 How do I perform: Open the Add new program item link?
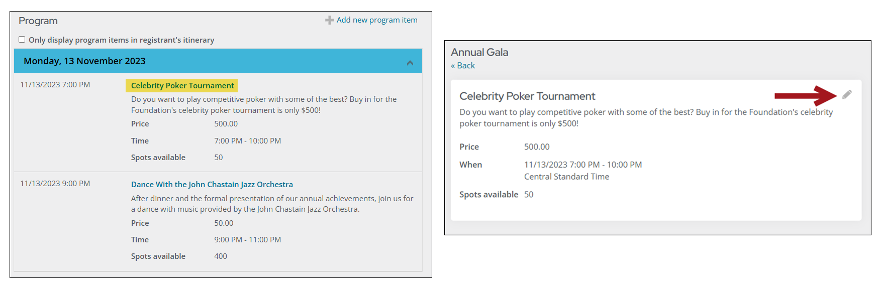377,20
